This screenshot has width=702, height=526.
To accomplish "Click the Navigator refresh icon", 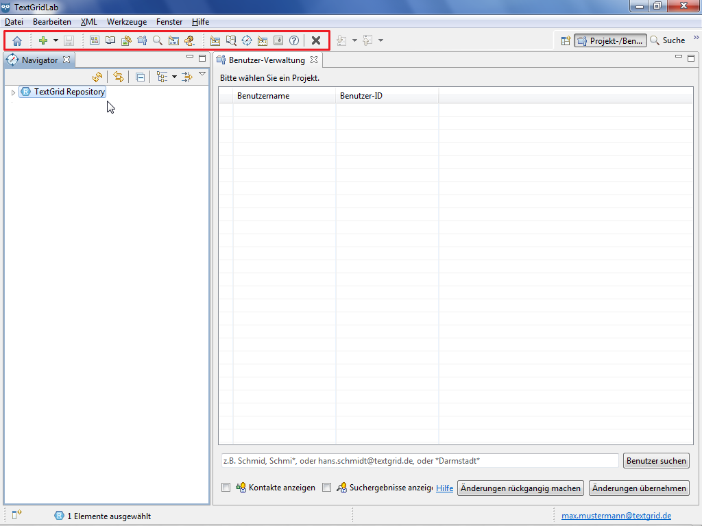I will point(97,77).
